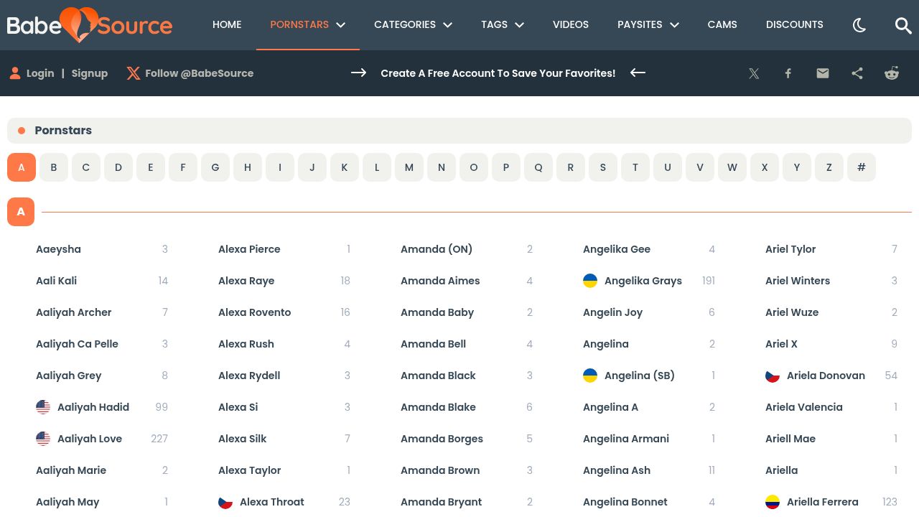Click the BabeSource logo

(x=90, y=25)
